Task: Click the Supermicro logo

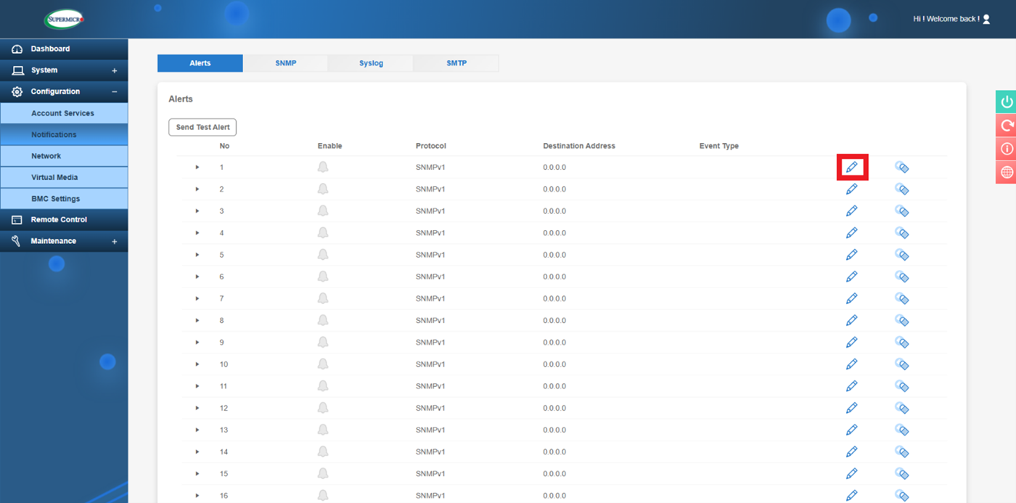Action: 64,20
